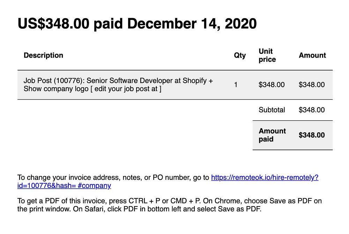Open the remoteok.io hire-remotely link
The height and width of the screenshot is (234, 349).
pyautogui.click(x=265, y=177)
